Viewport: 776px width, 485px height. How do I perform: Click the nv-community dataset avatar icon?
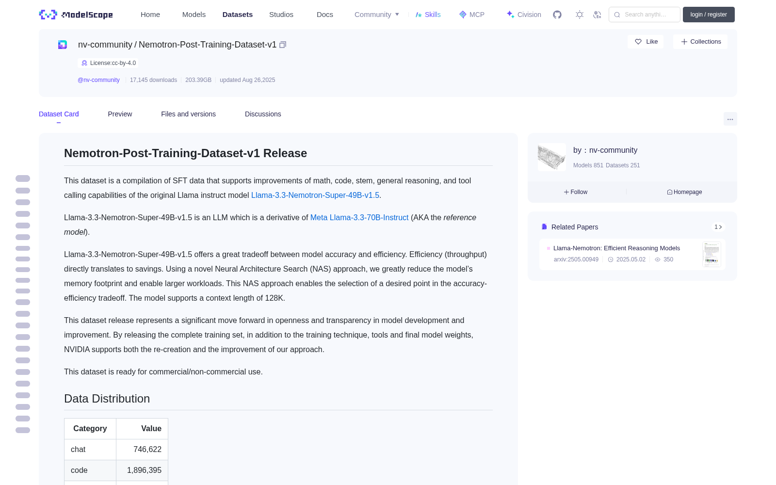(x=63, y=45)
